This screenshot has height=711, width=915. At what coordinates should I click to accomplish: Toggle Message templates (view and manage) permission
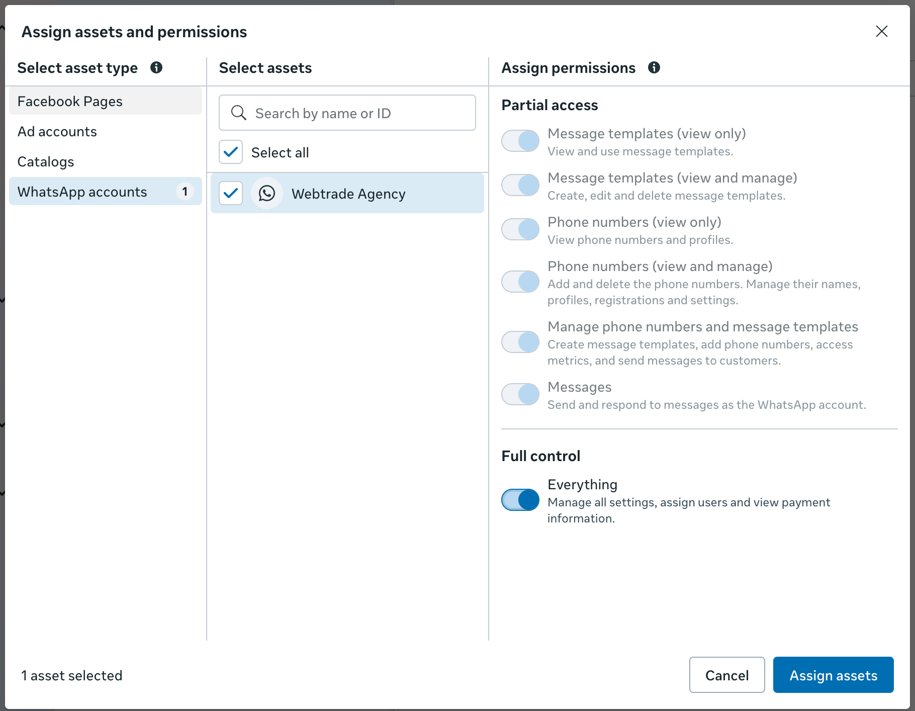pyautogui.click(x=520, y=185)
